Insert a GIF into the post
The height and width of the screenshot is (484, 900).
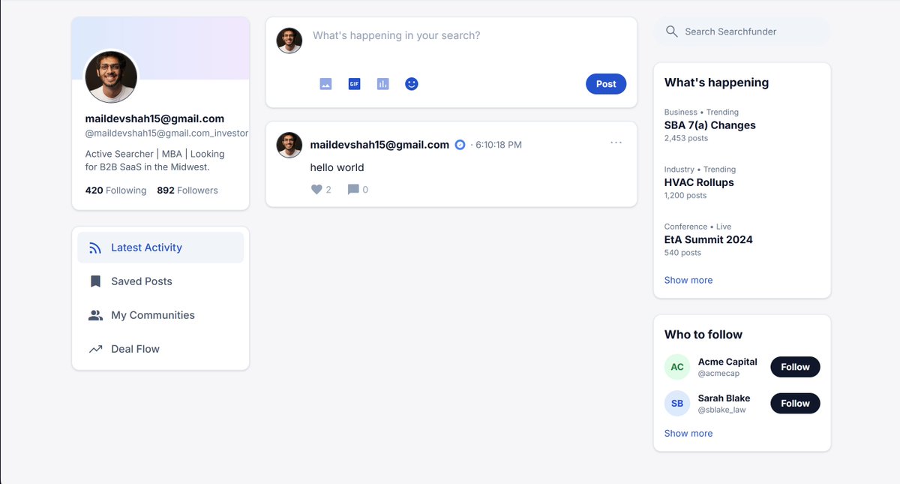(354, 84)
